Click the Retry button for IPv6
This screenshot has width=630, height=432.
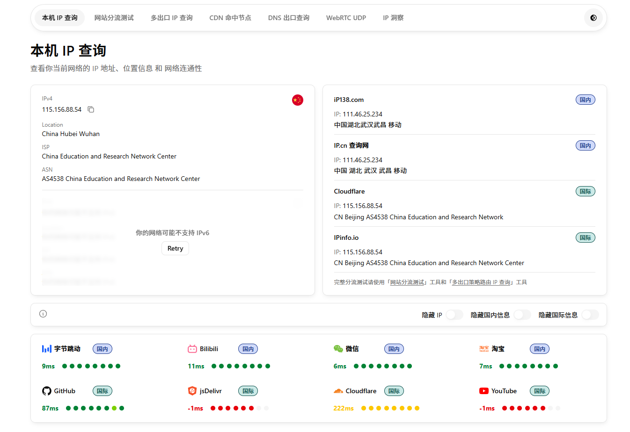click(x=175, y=248)
